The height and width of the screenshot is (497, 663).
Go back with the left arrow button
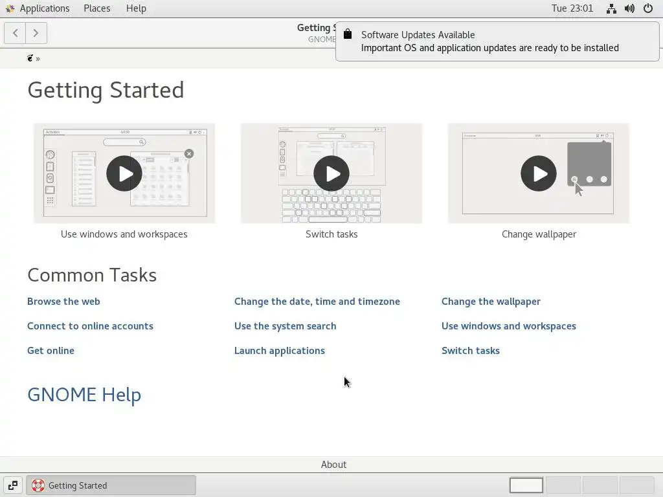(16, 33)
